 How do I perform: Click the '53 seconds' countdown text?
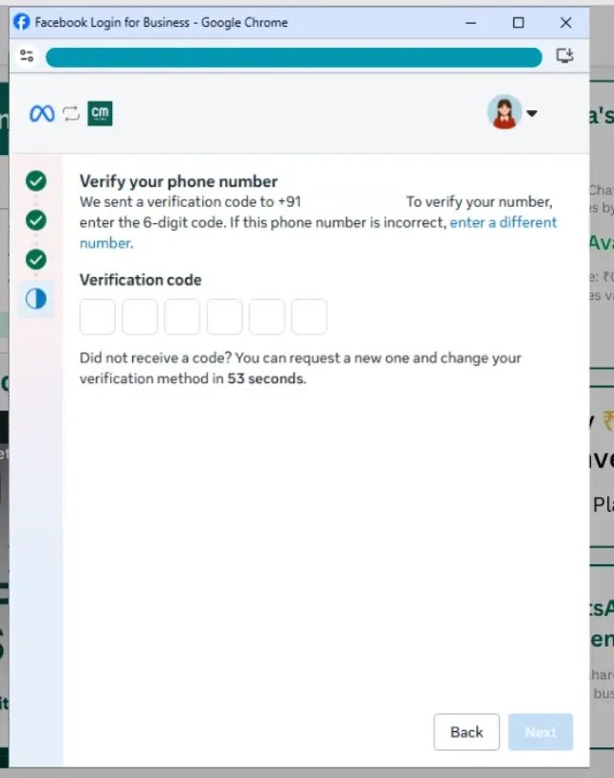tap(266, 378)
